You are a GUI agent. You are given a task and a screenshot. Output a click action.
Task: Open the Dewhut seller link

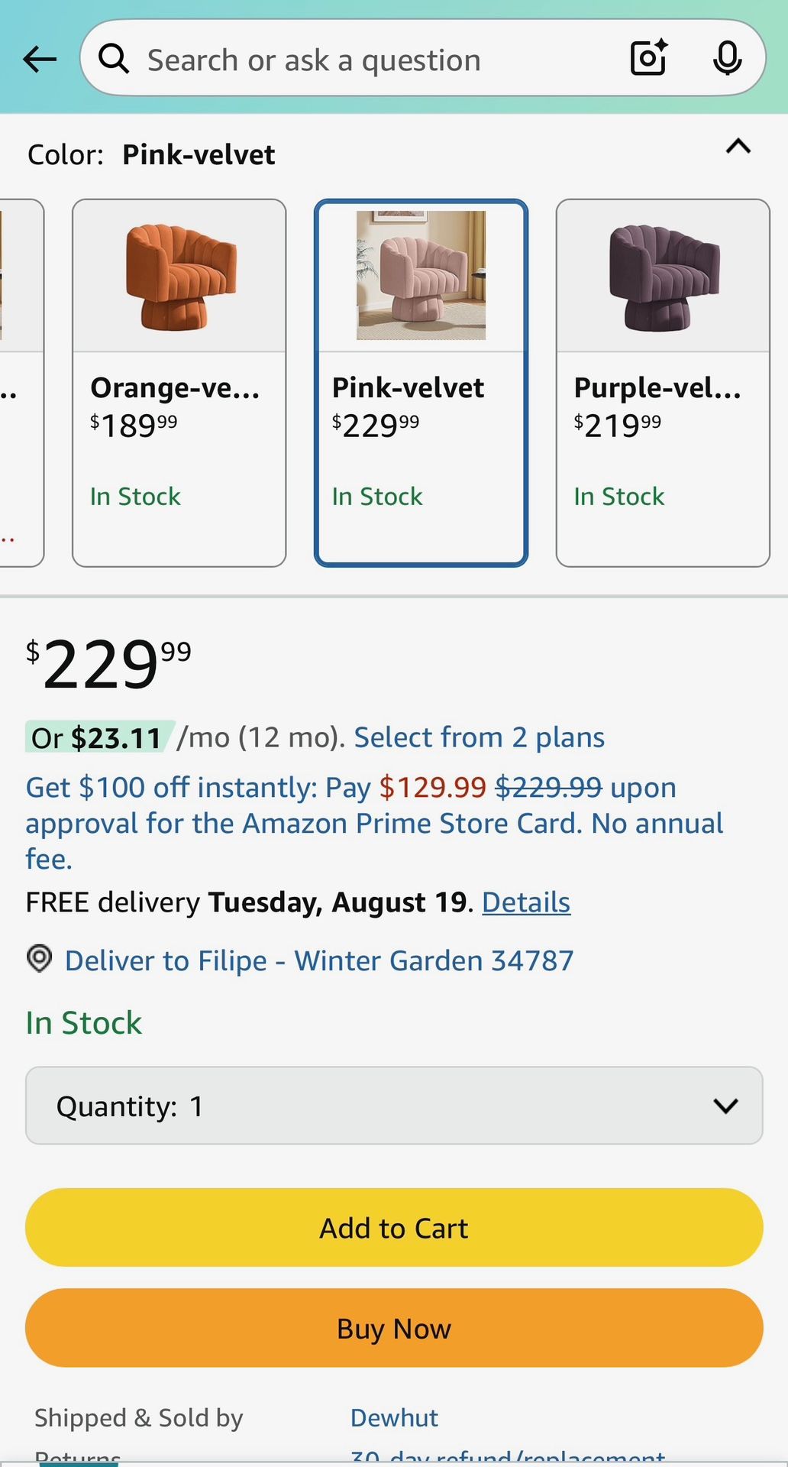394,1418
